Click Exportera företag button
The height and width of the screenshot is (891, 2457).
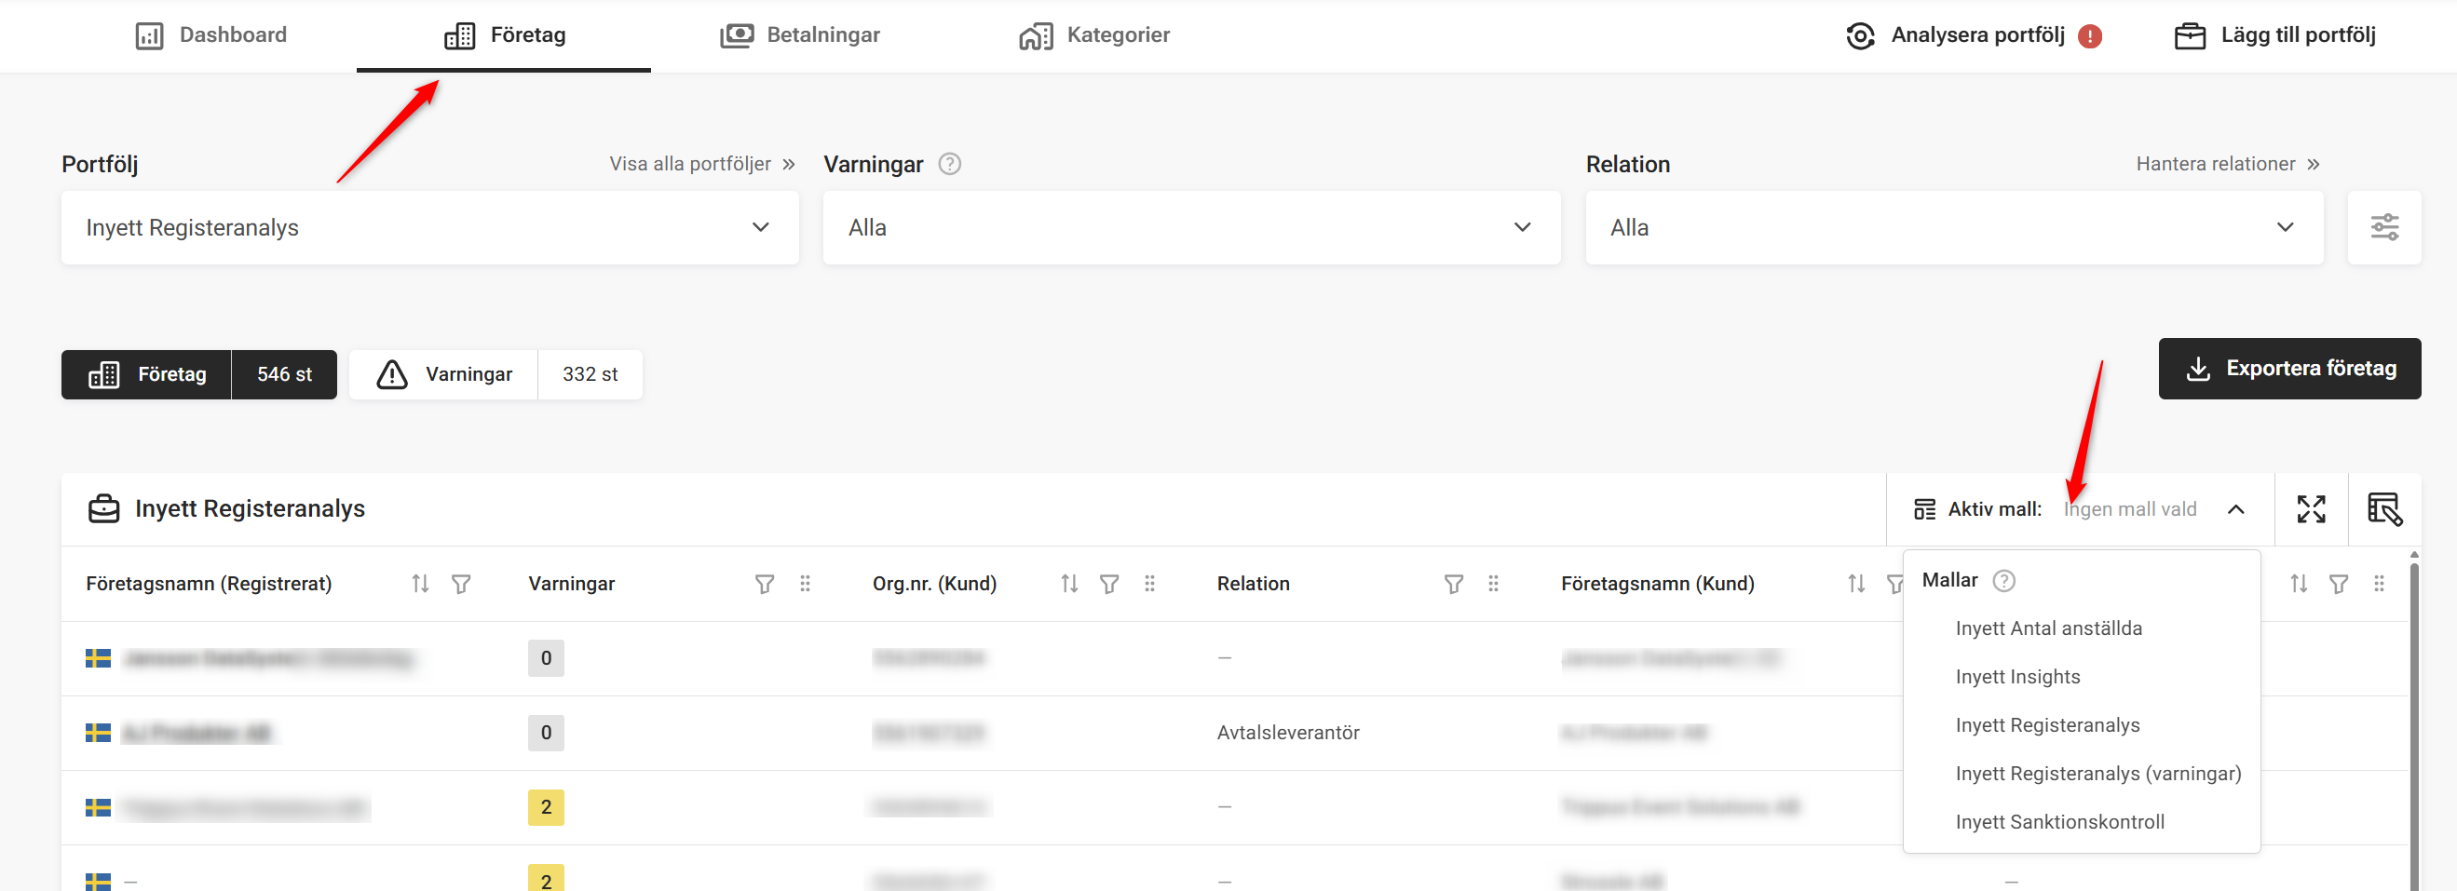[2289, 369]
